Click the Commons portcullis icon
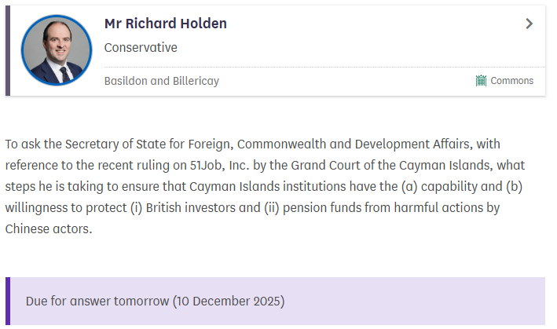This screenshot has width=557, height=329. (x=481, y=81)
